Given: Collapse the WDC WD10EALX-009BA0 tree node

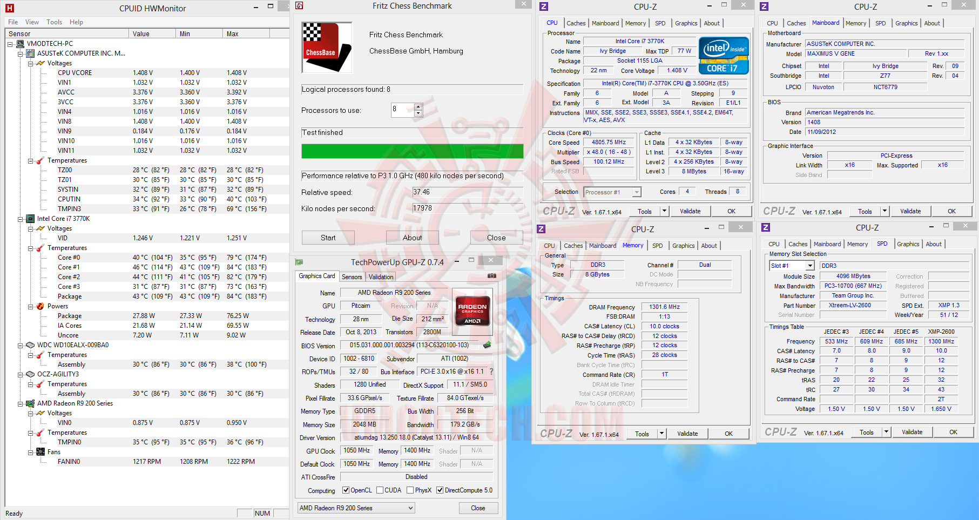Looking at the screenshot, I should pos(20,345).
